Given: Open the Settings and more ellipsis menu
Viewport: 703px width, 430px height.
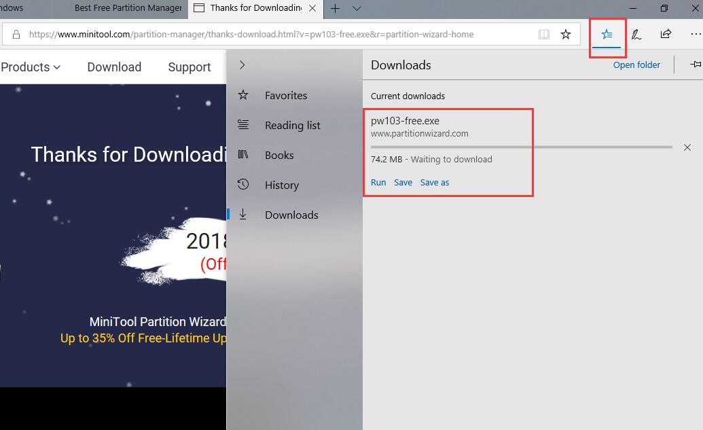Looking at the screenshot, I should click(x=695, y=34).
